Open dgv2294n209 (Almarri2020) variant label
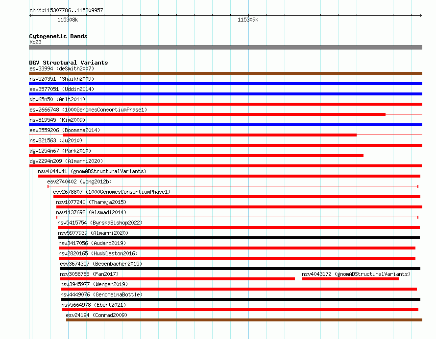The image size is (436, 339). coord(66,161)
